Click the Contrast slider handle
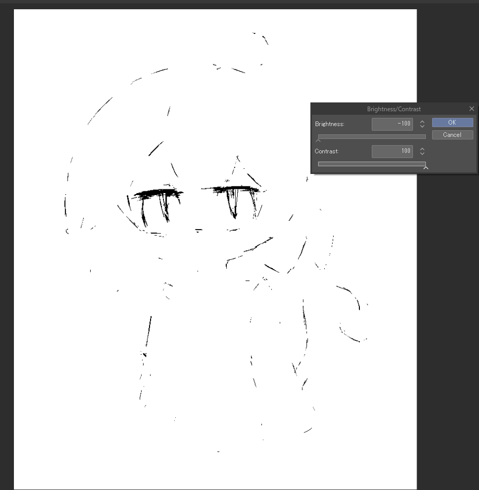Screen dimensions: 479x490 [425, 168]
